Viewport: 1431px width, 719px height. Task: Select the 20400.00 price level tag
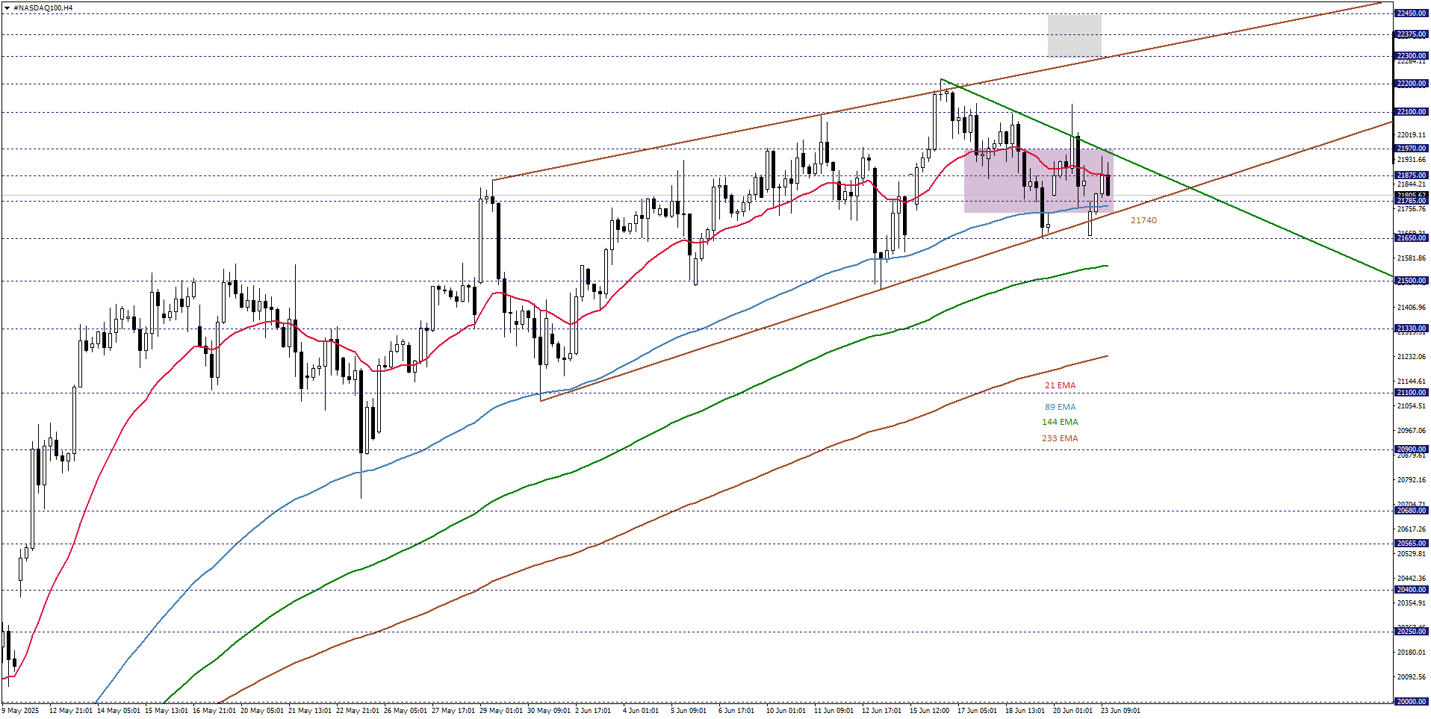pyautogui.click(x=1411, y=590)
